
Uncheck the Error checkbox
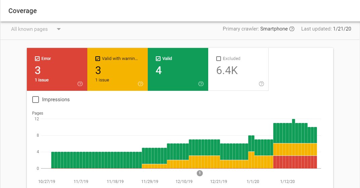[37, 59]
